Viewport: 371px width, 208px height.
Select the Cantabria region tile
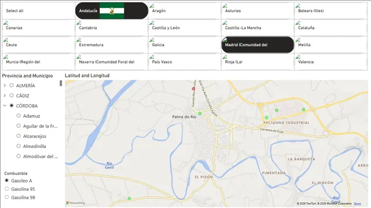[112, 28]
